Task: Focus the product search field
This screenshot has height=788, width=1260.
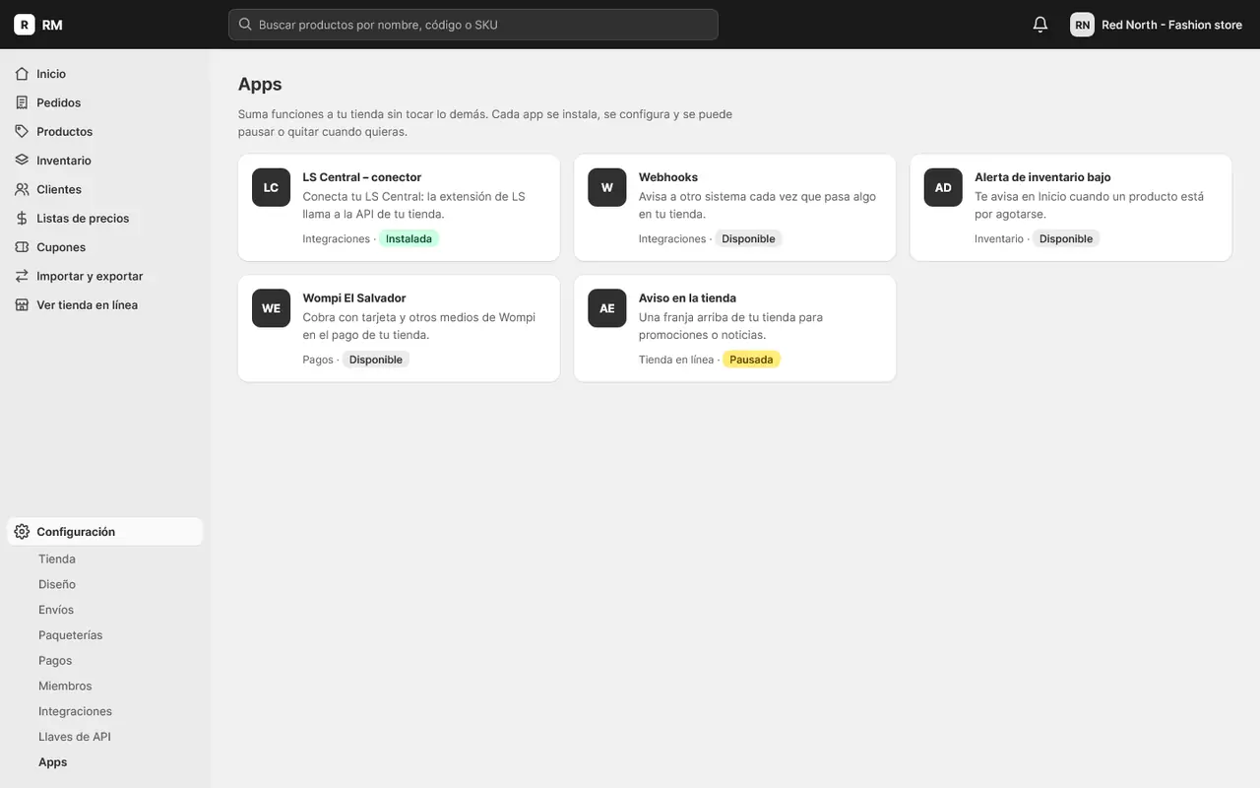Action: 473,25
